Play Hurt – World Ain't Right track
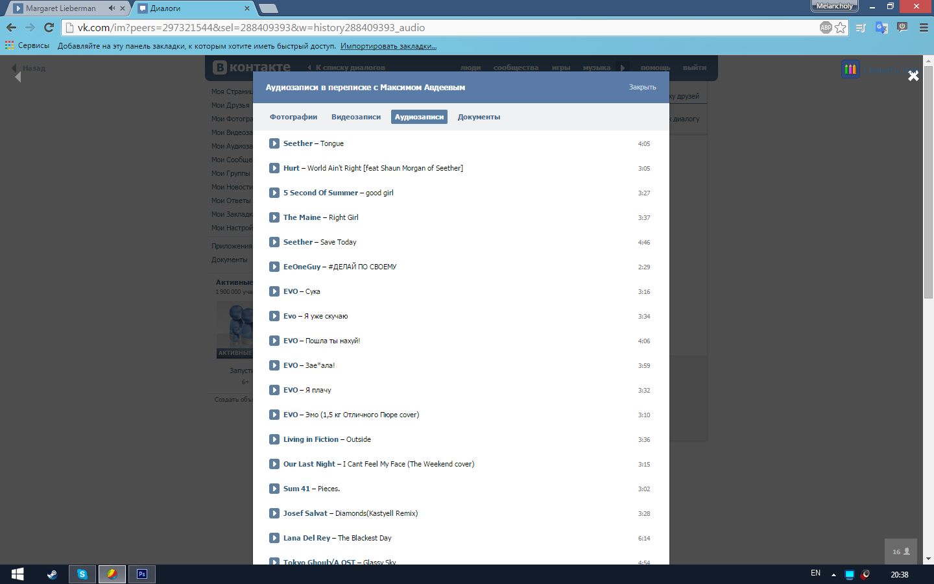The width and height of the screenshot is (934, 584). tap(274, 168)
